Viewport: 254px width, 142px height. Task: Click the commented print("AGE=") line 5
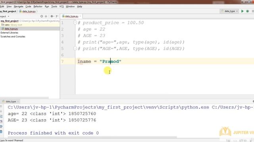[131, 49]
